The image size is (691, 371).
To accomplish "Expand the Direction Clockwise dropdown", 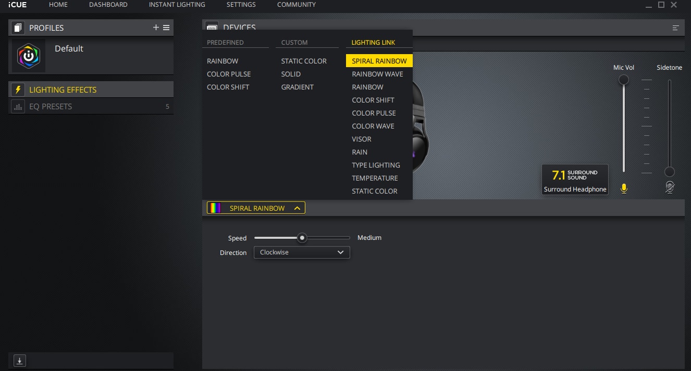I will (x=302, y=252).
